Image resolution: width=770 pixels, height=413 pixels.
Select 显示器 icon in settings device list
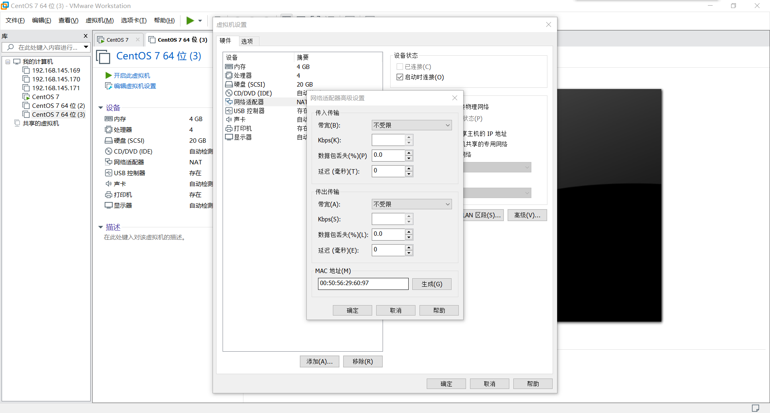(x=229, y=137)
